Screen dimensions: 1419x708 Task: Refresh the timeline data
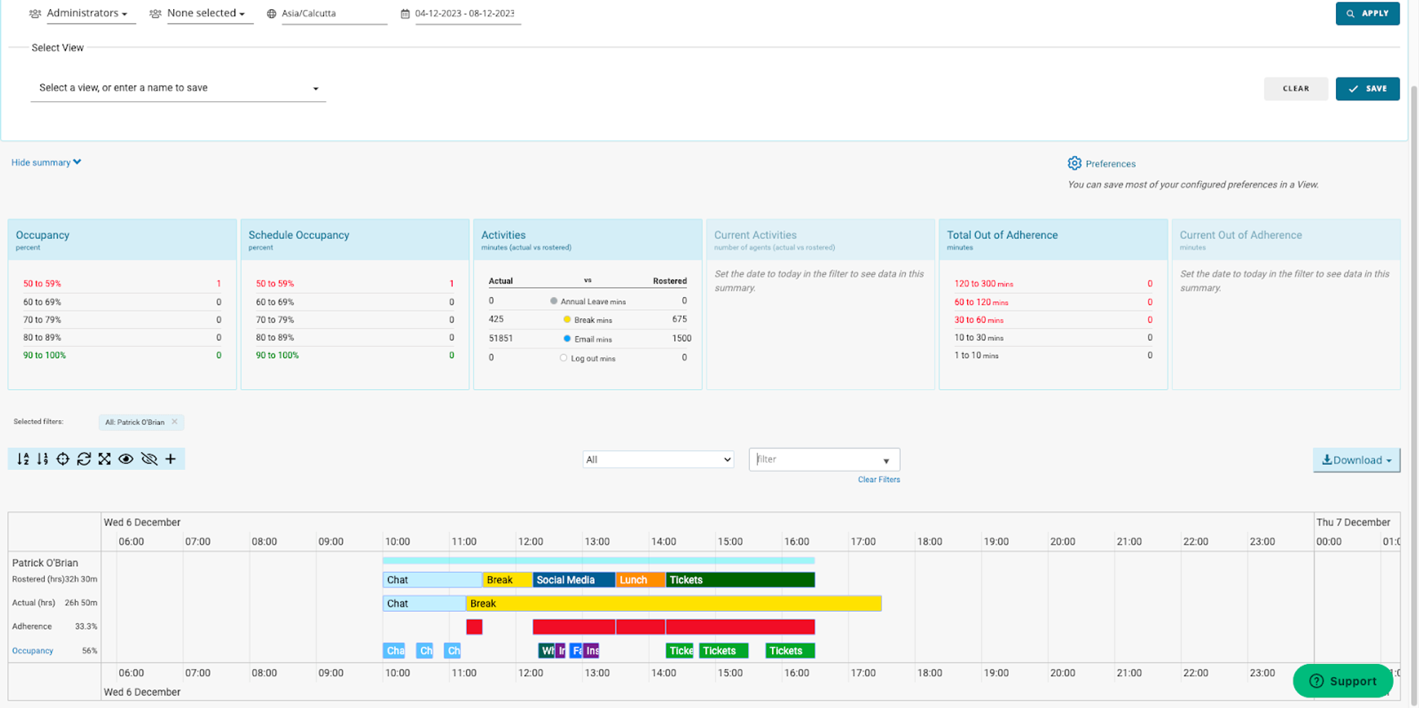coord(84,459)
